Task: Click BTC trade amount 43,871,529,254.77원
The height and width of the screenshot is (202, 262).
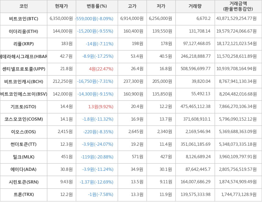Action: coord(236,18)
